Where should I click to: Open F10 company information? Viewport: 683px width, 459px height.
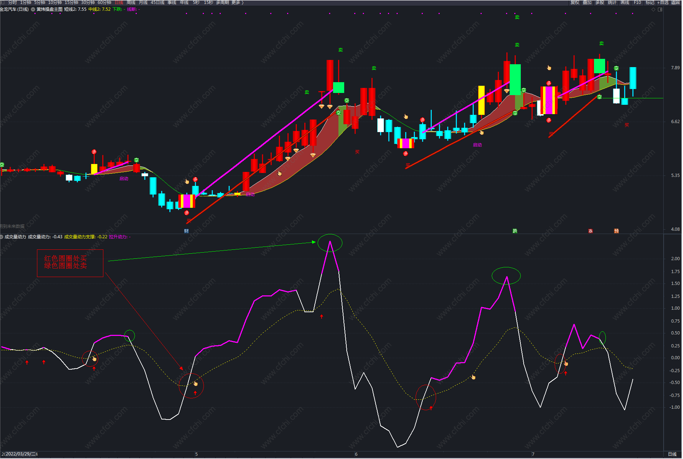pyautogui.click(x=637, y=3)
